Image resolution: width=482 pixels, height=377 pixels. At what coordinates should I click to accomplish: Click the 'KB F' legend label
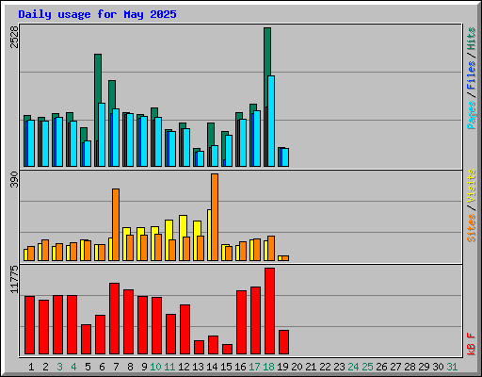[x=472, y=344]
